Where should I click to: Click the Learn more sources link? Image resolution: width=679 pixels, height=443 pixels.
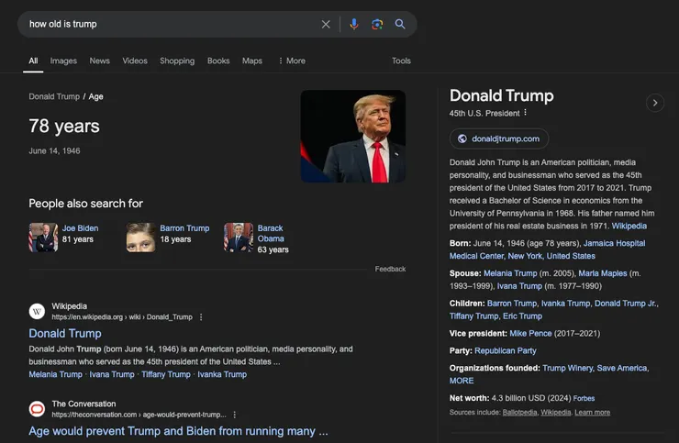(593, 412)
